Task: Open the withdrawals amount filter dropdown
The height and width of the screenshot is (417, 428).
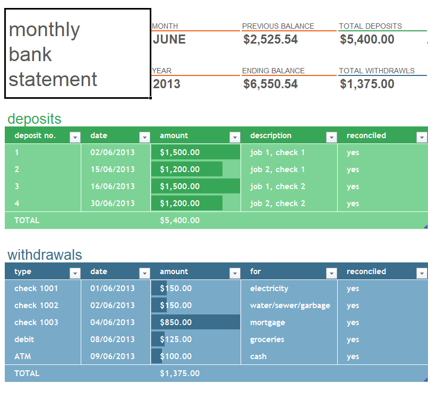Action: (235, 274)
